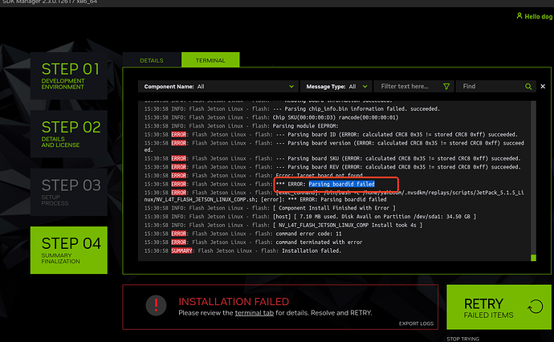This screenshot has width=554, height=342.
Task: Click 'Component Install Finished with Error' line
Action: (x=270, y=208)
